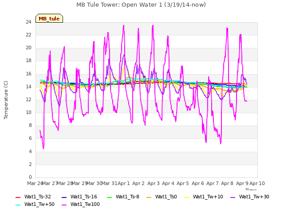This screenshot has height=213, width=284.
Task: Click the 12 y-axis tick label
Action: [28, 99]
